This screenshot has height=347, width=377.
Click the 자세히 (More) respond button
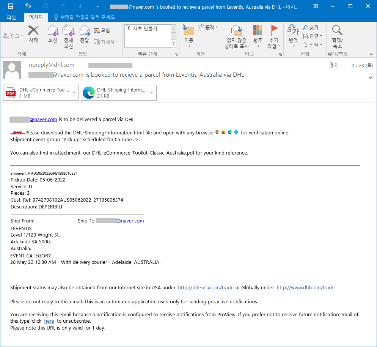tap(106, 42)
